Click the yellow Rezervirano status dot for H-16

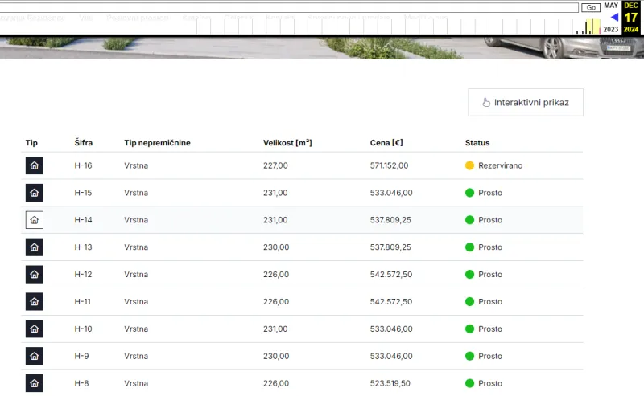[470, 165]
